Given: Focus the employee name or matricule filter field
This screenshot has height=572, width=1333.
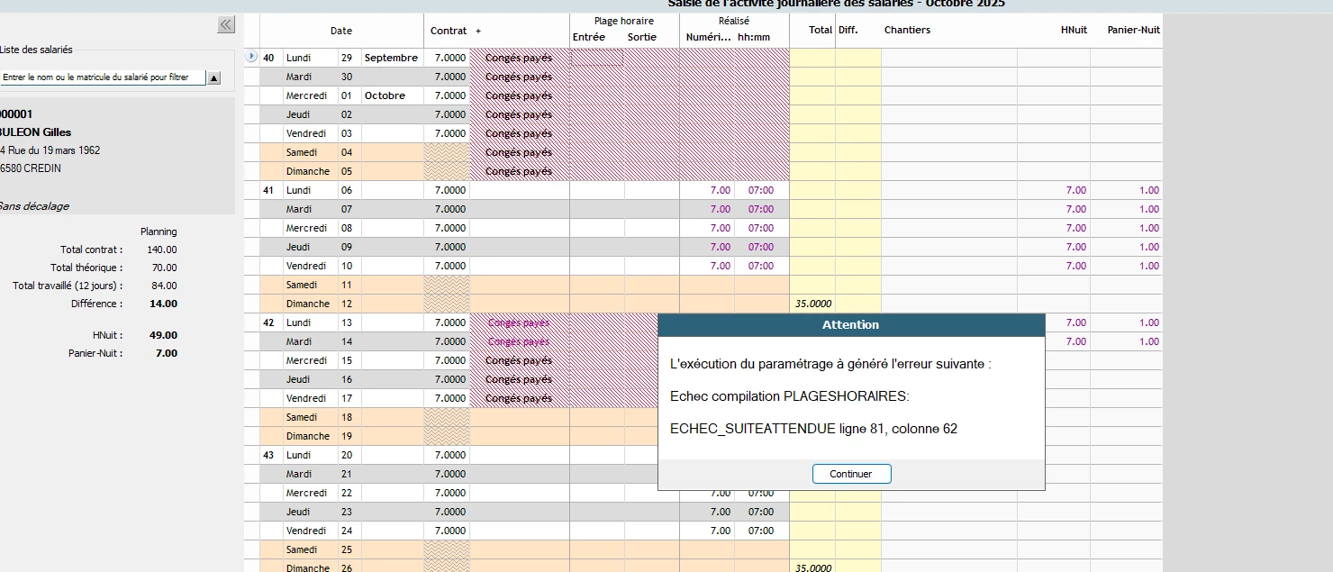Looking at the screenshot, I should click(x=103, y=77).
